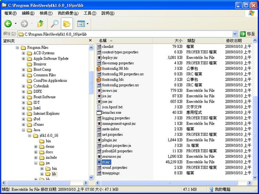Expand the Common Files folder node
The width and height of the screenshot is (259, 194).
point(23,75)
